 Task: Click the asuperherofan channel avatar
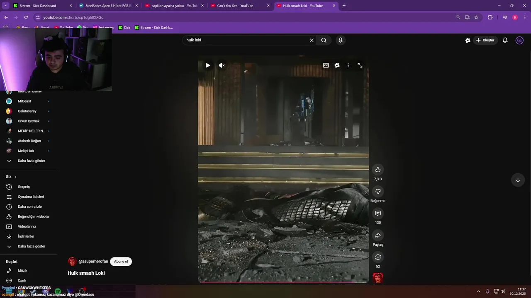(72, 262)
